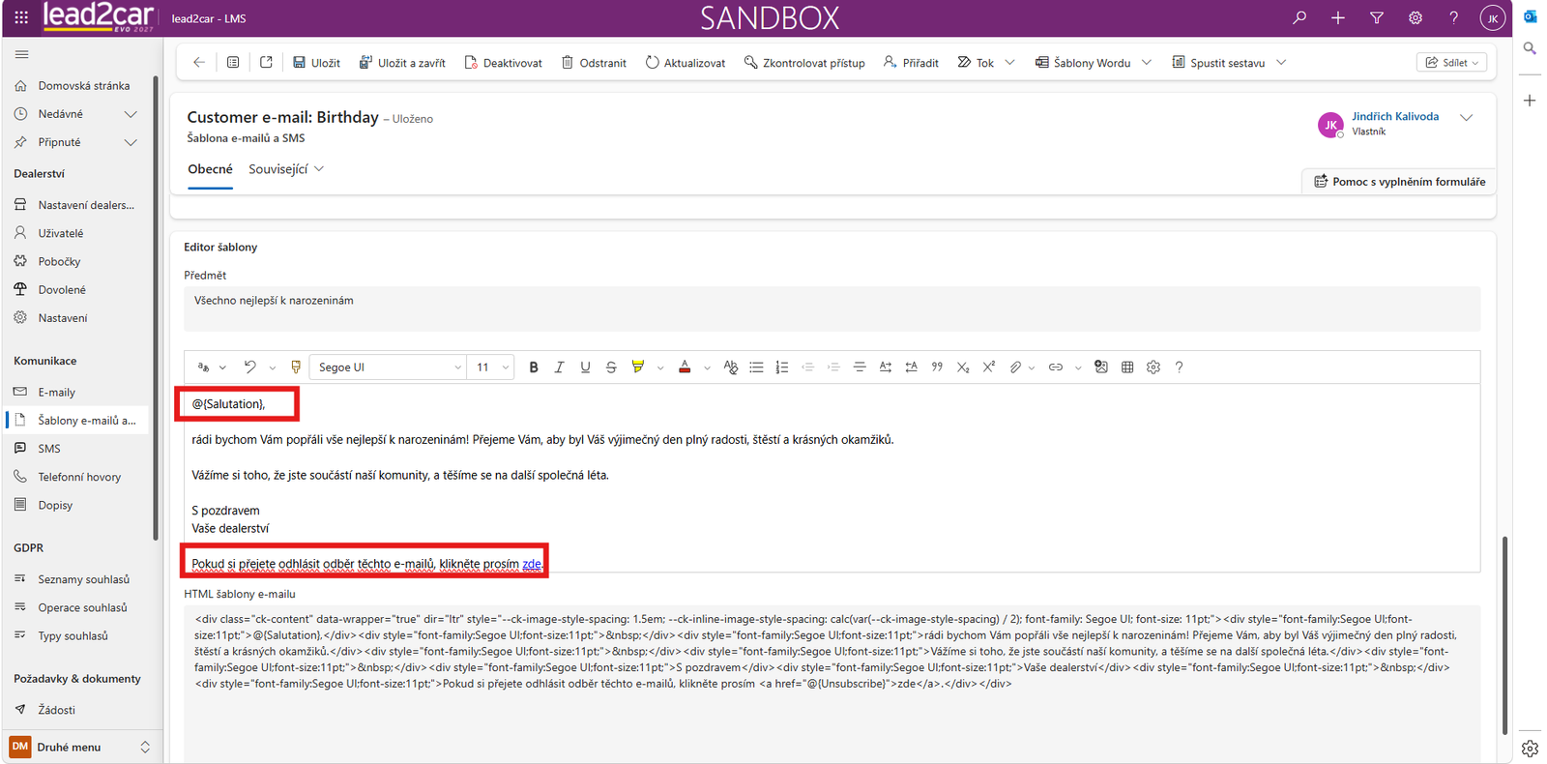
Task: Select the Obecné tab
Action: tap(210, 169)
